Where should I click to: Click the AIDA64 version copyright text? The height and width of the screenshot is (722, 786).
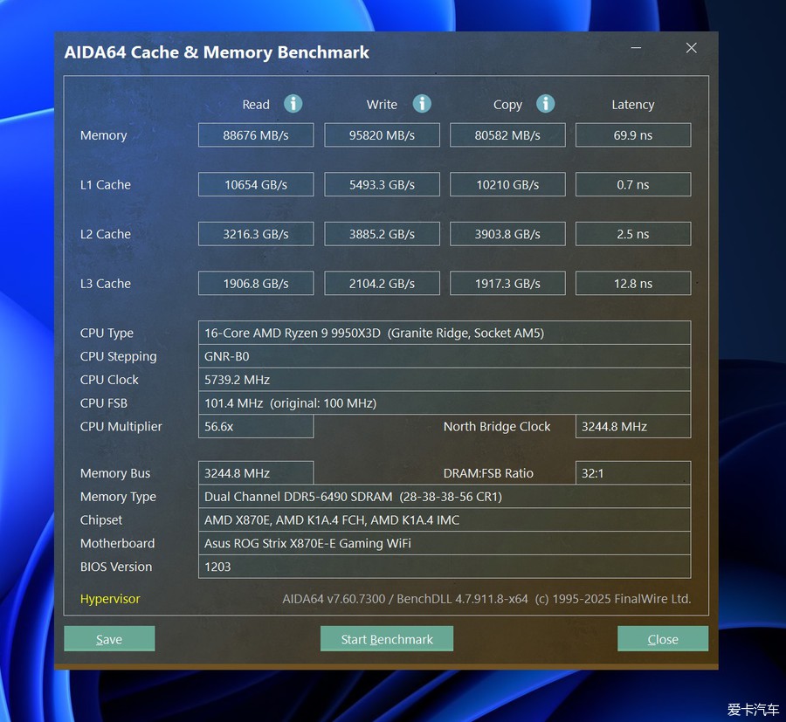click(486, 599)
